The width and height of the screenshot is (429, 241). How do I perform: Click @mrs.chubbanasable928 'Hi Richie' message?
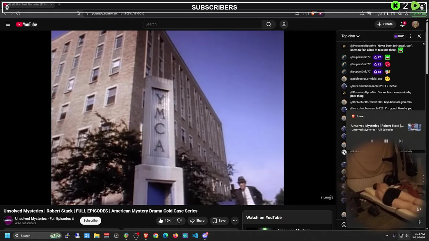pyautogui.click(x=373, y=86)
